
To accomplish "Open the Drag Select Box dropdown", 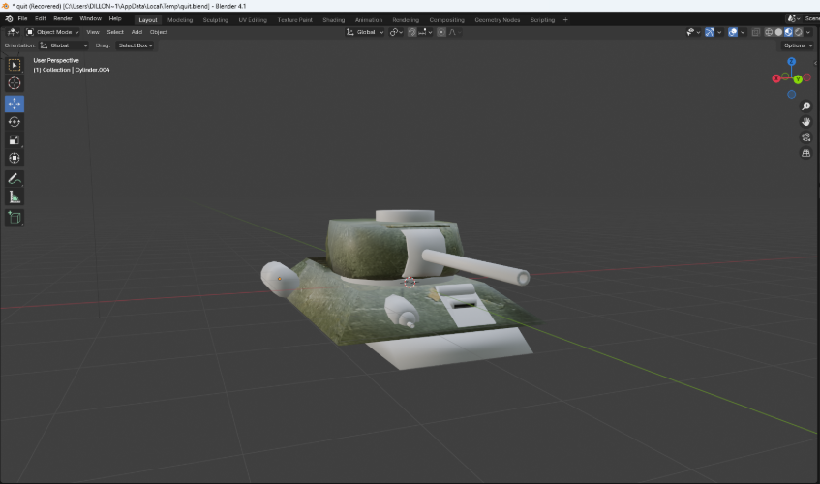I will [x=135, y=45].
